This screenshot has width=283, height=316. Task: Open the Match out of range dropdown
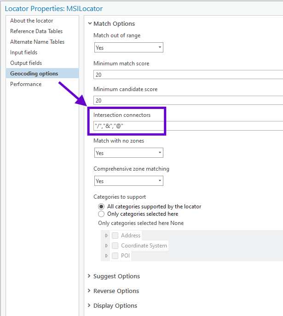(x=128, y=47)
